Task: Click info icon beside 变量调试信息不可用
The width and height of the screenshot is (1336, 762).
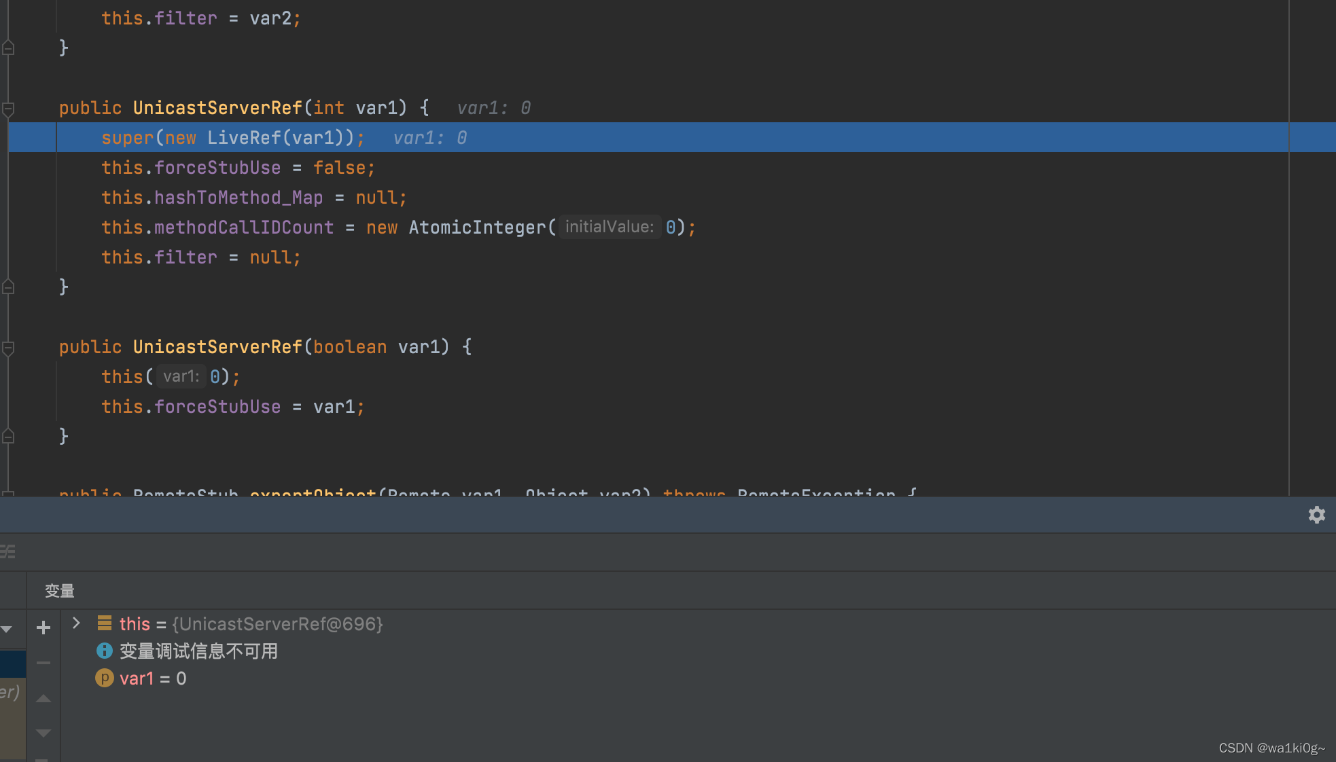Action: (x=105, y=651)
